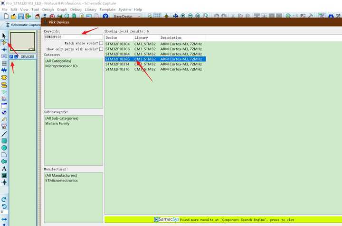Select the Wire Label tool

(x=4, y=56)
